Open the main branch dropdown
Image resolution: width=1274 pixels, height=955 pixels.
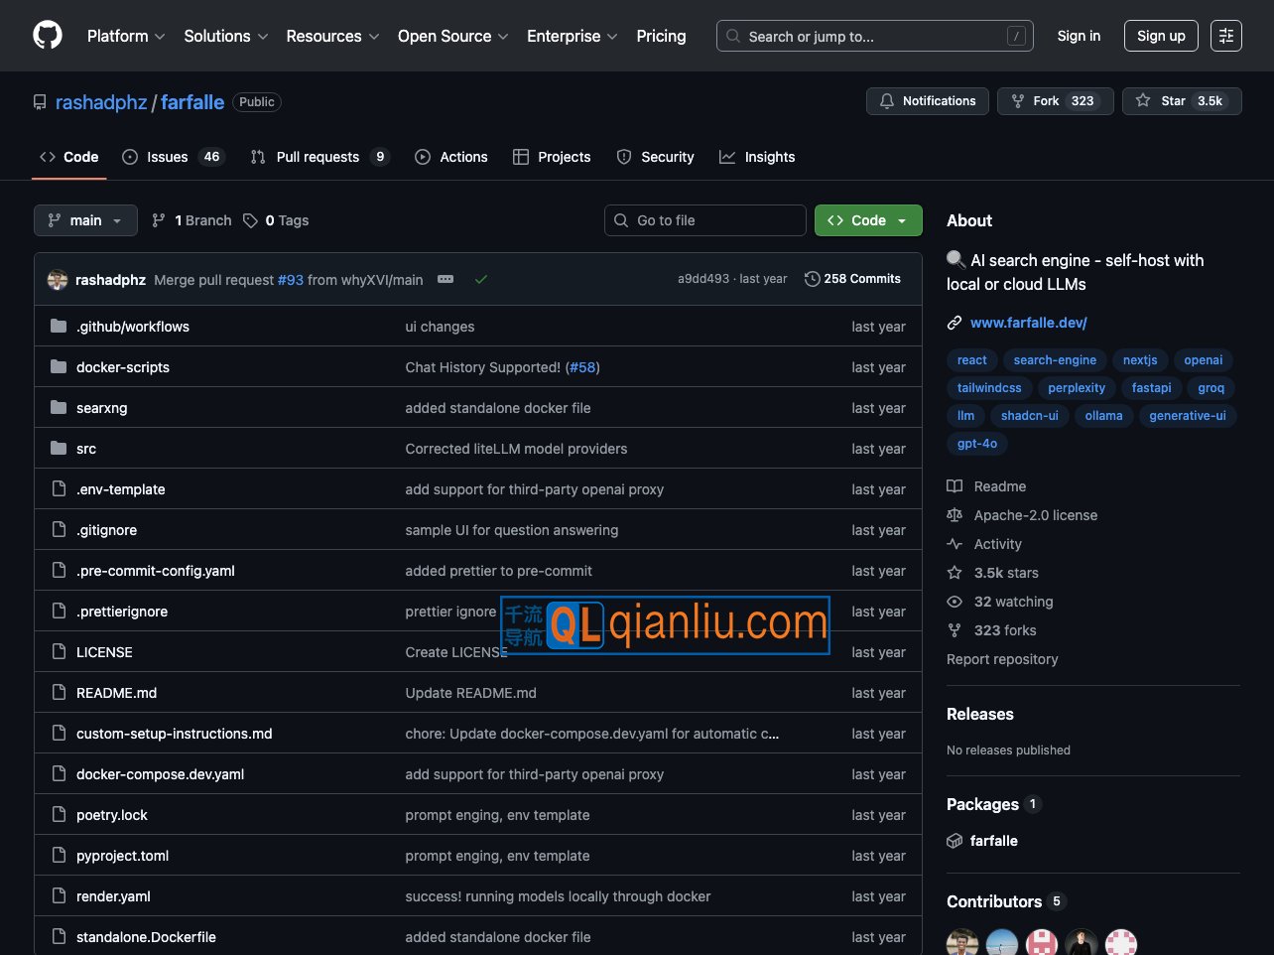[x=85, y=220]
